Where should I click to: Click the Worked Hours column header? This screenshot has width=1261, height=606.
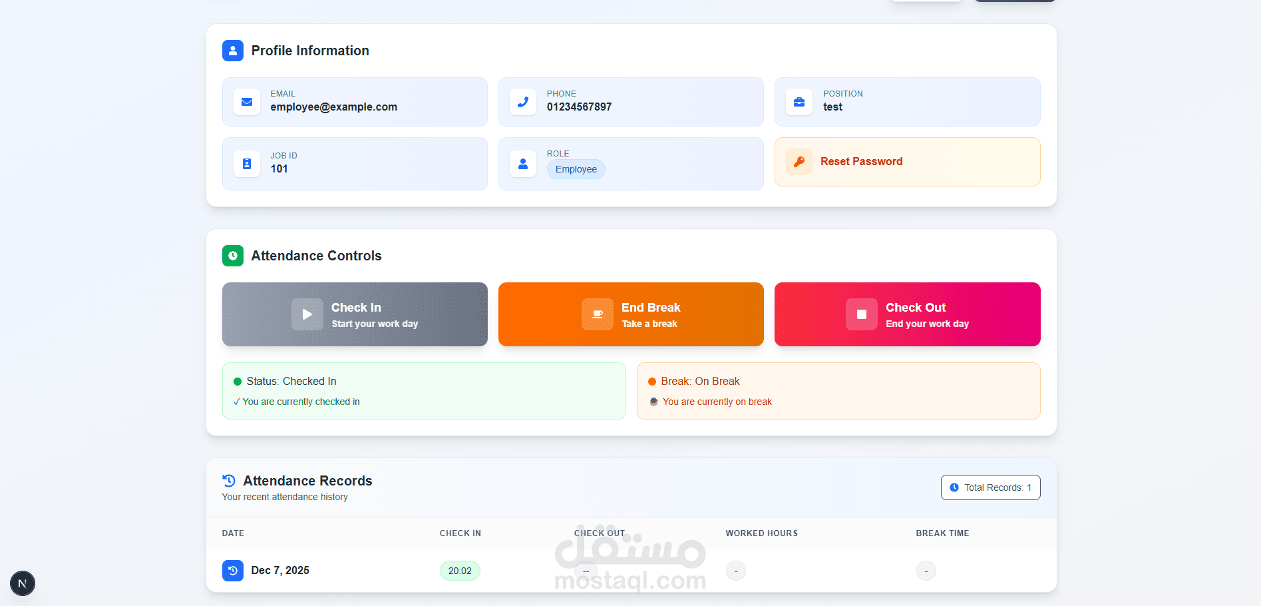tap(762, 533)
